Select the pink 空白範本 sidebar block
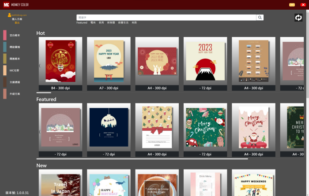 (5, 35)
